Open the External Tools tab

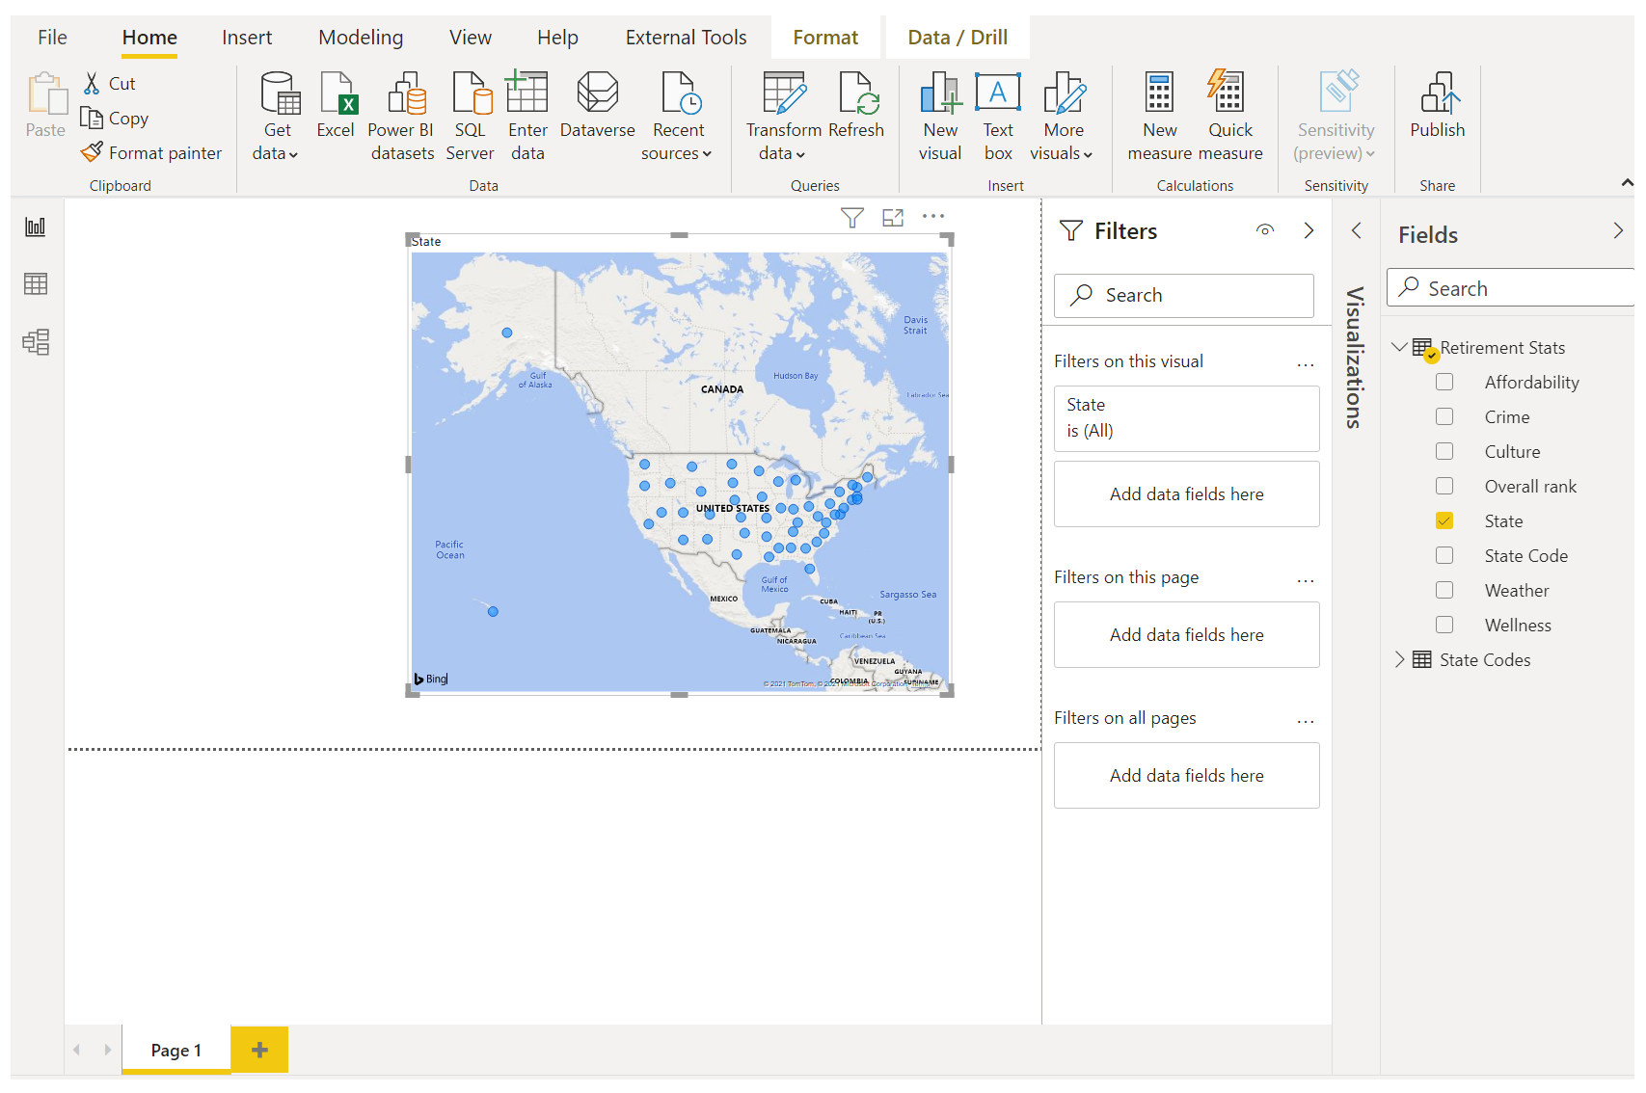coord(686,38)
